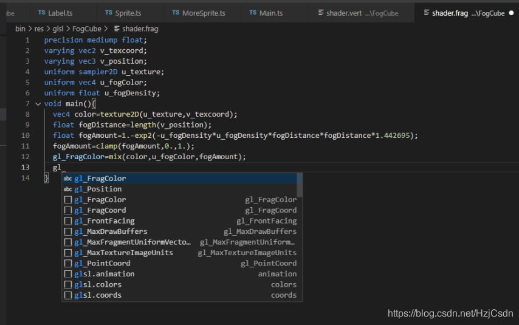Click the gl_FragColor=mix code line

click(x=150, y=157)
